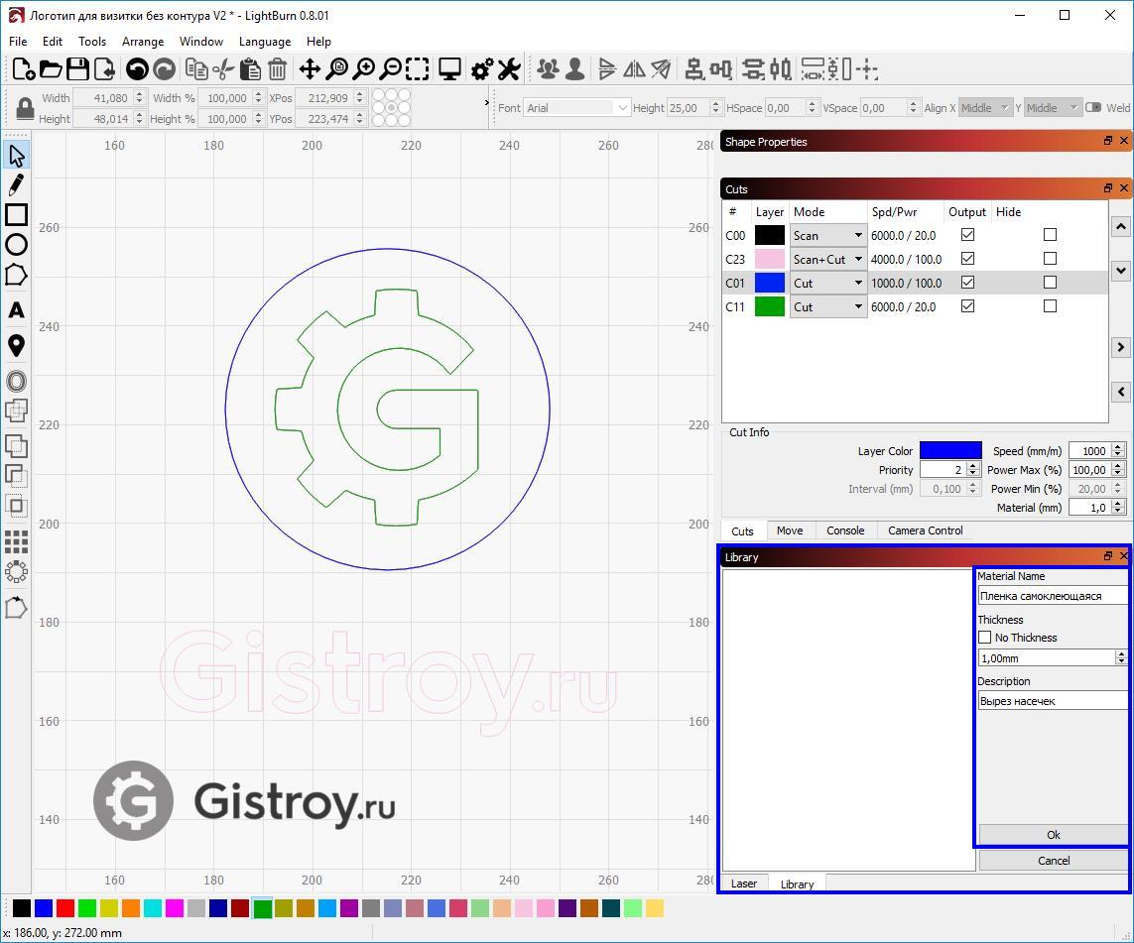The width and height of the screenshot is (1134, 943).
Task: Switch to the Console tab
Action: coord(845,530)
